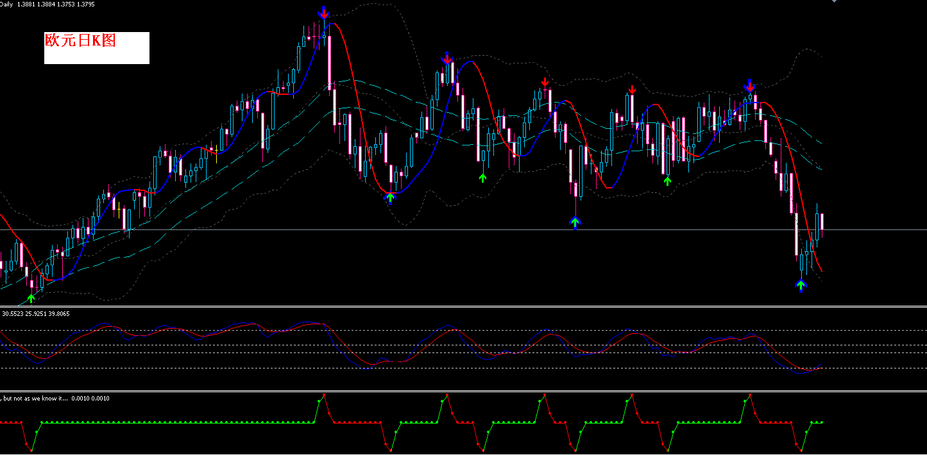Screen dimensions: 927x455
Task: Select the first blue-green up arrow after the big peak
Action: (390, 198)
